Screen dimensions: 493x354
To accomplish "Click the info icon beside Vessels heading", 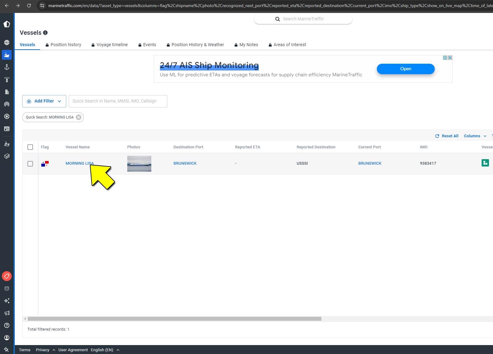I will click(45, 33).
